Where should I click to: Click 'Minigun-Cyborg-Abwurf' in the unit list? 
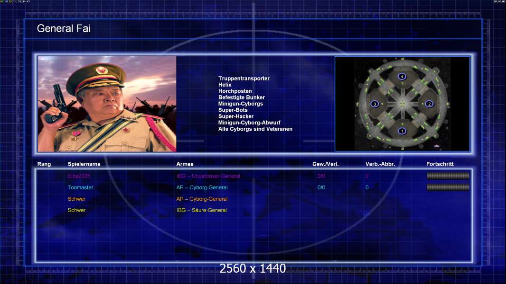(249, 123)
